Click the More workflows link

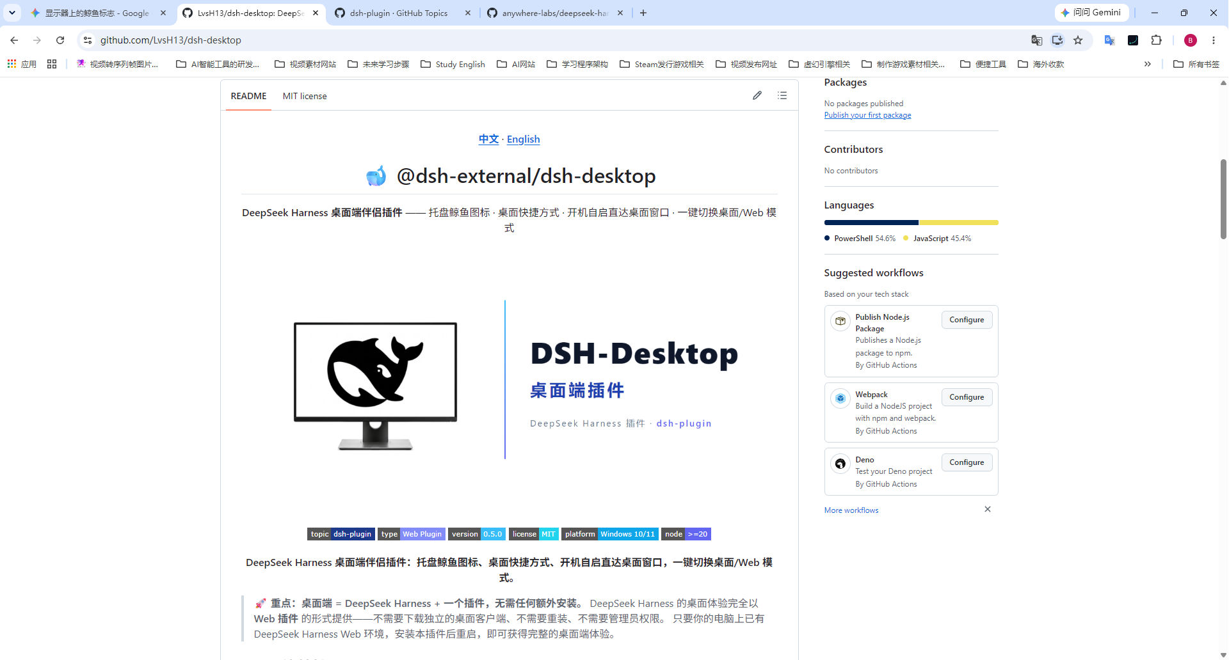point(851,510)
